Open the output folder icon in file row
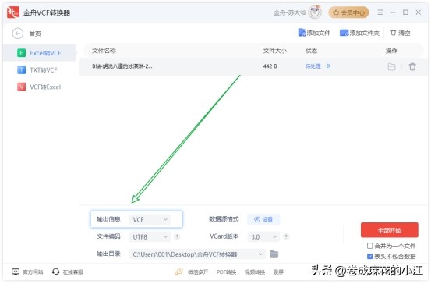This screenshot has width=431, height=284. [x=392, y=67]
